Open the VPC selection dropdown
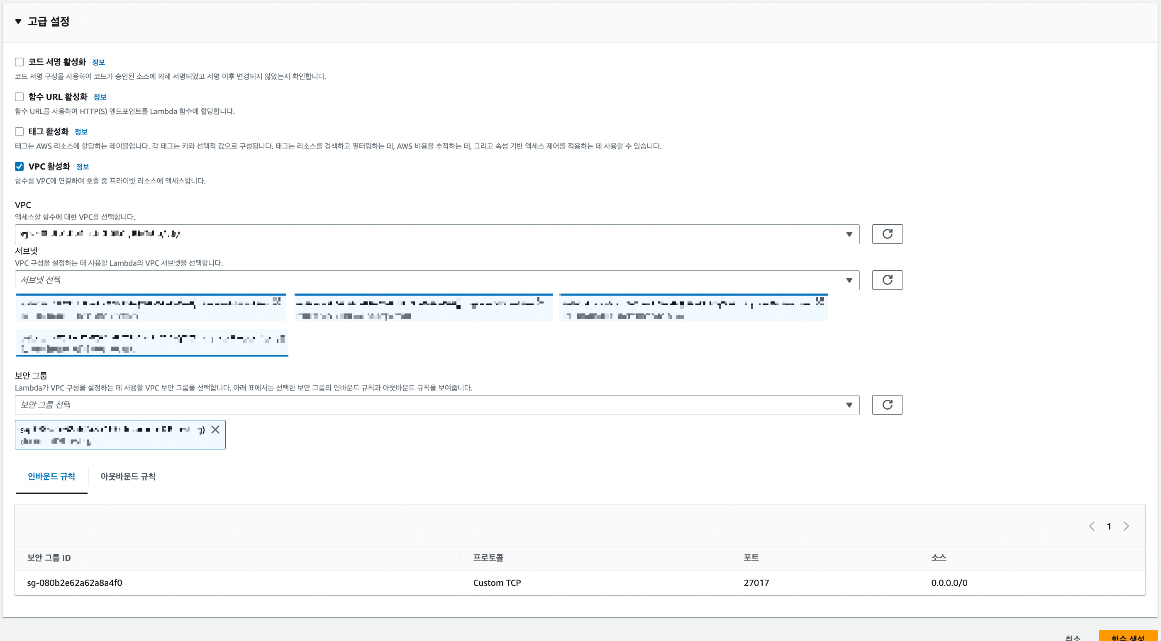The height and width of the screenshot is (641, 1161). pos(436,234)
